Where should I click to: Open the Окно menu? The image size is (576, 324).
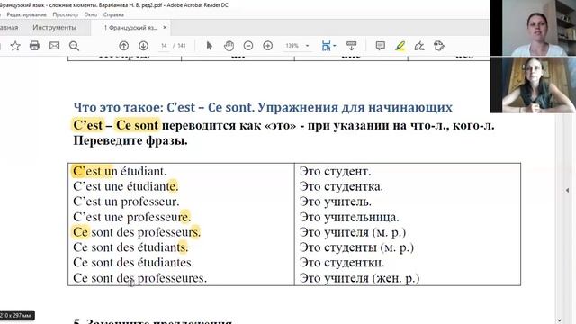(91, 14)
